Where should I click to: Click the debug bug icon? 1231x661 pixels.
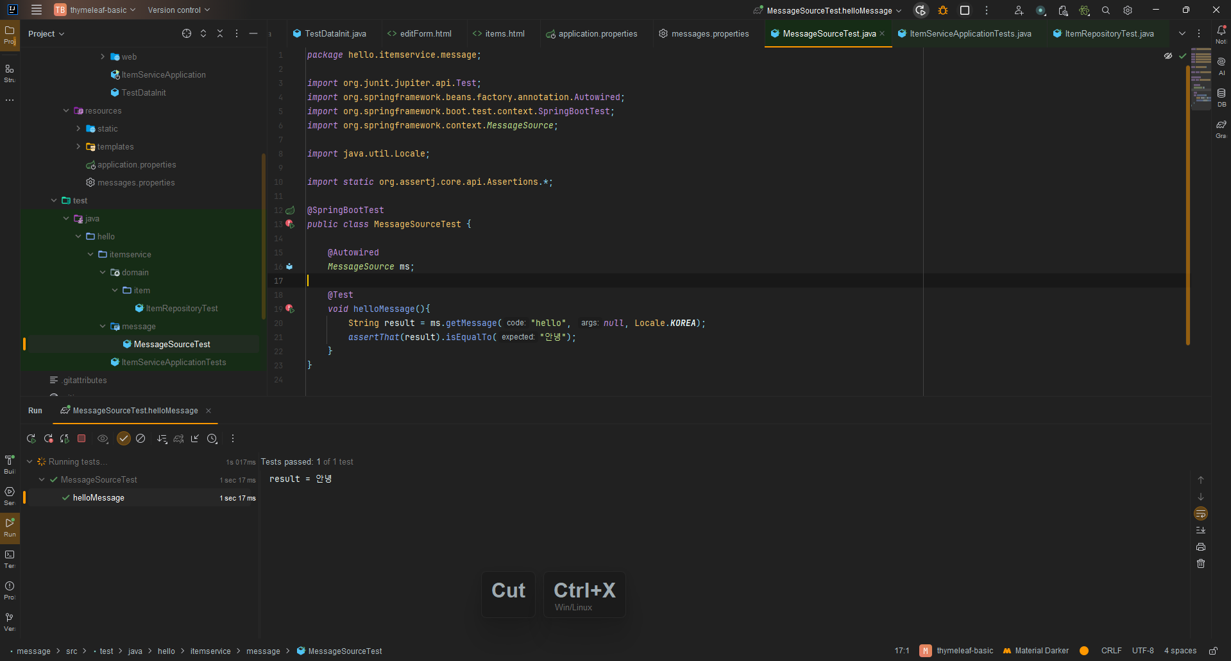tap(943, 10)
